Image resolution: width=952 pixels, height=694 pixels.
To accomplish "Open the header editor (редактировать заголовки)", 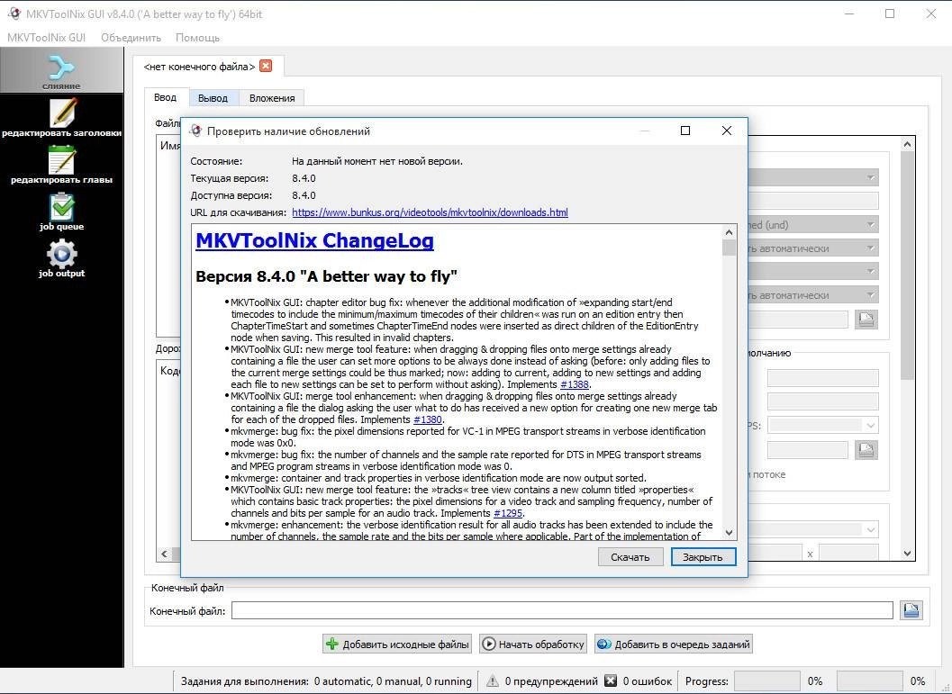I will click(x=61, y=118).
